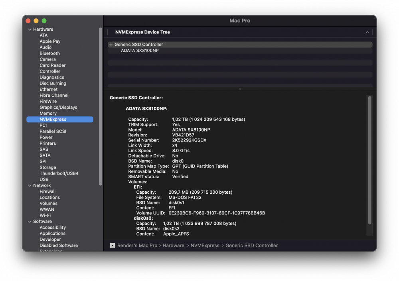Click the Volume UUID value text
The image size is (399, 281).
pyautogui.click(x=217, y=213)
